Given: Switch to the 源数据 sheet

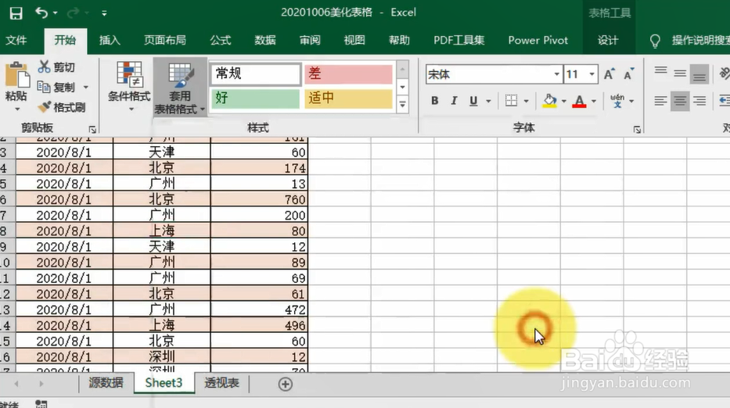Looking at the screenshot, I should (x=106, y=383).
